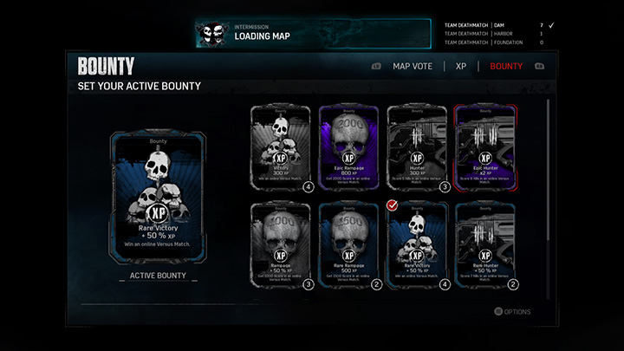The width and height of the screenshot is (624, 351).
Task: Open the OPTIONS button
Action: tap(512, 312)
